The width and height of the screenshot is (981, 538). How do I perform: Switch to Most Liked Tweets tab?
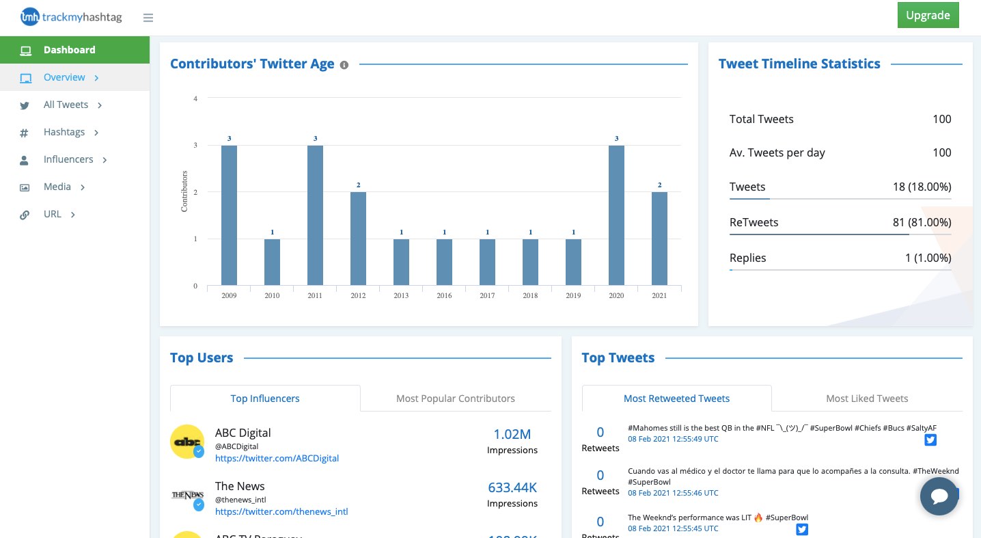tap(867, 399)
